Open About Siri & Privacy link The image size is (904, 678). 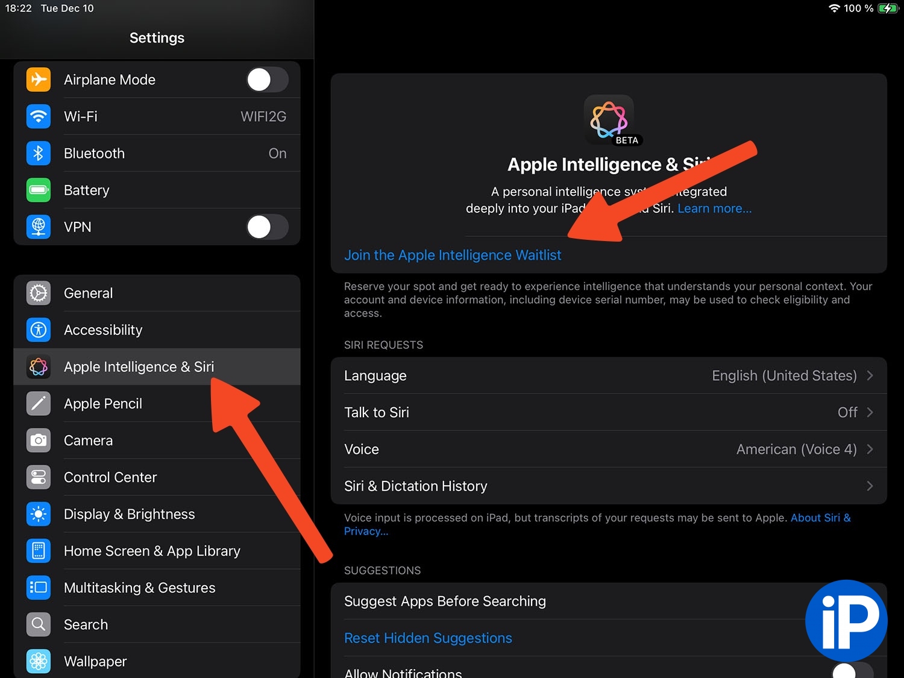tap(597, 524)
